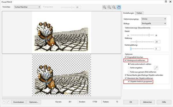Open the Bildtyp Strichgrafik dropdown
The width and height of the screenshot is (173, 107).
154,23
